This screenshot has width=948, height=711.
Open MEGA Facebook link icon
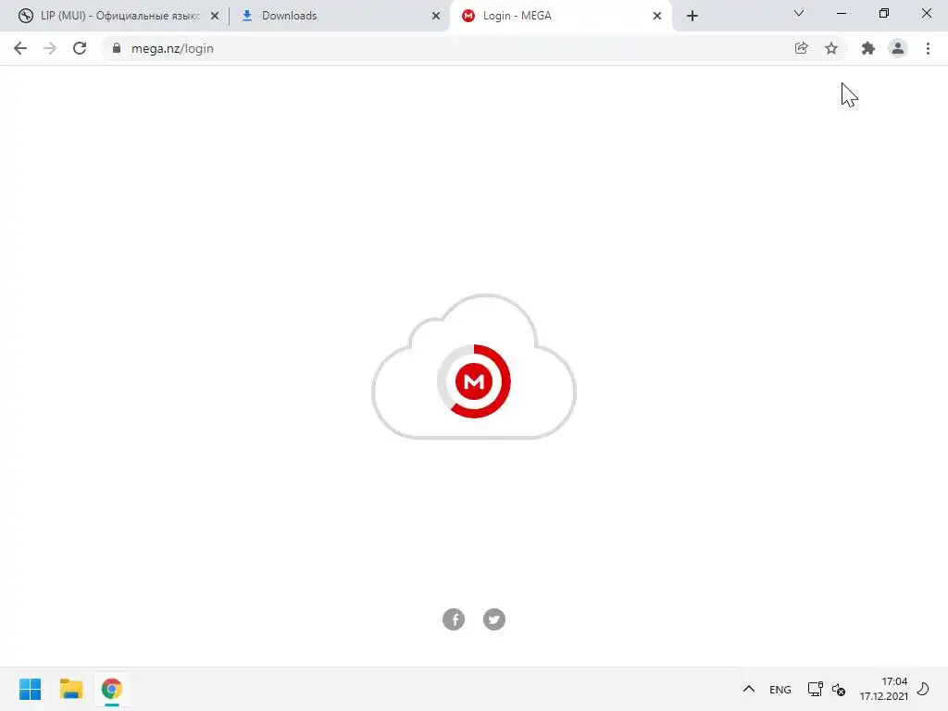[454, 619]
